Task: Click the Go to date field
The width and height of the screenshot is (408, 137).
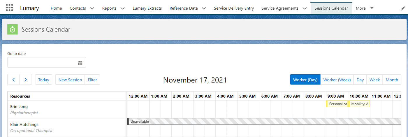Action: (x=47, y=63)
